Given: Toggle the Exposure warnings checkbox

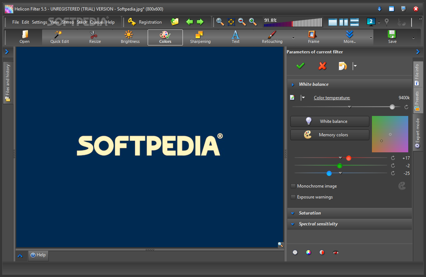Looking at the screenshot, I should (x=293, y=197).
